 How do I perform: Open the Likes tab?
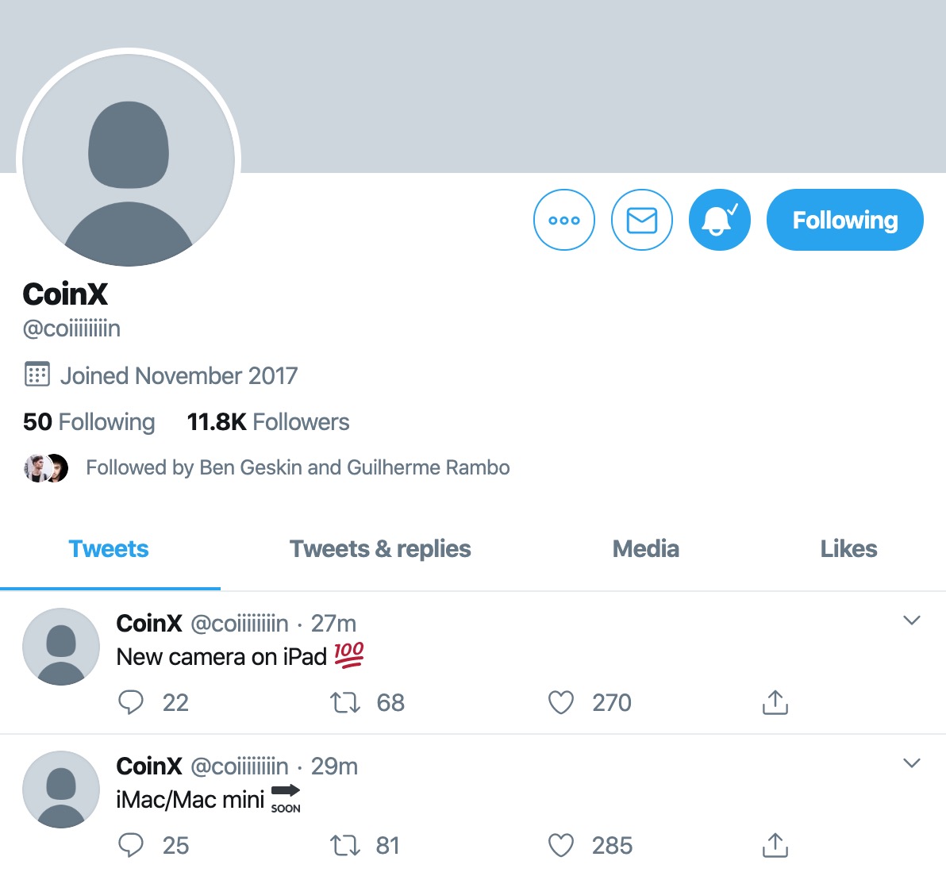pos(848,549)
